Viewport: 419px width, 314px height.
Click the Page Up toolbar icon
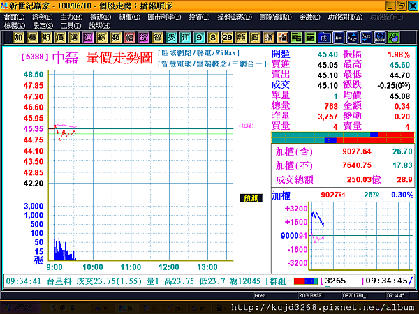tap(352, 38)
